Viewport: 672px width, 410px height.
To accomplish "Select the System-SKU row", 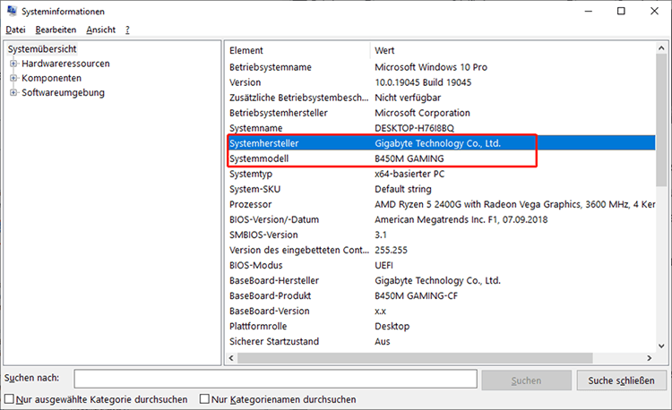I will 441,189.
